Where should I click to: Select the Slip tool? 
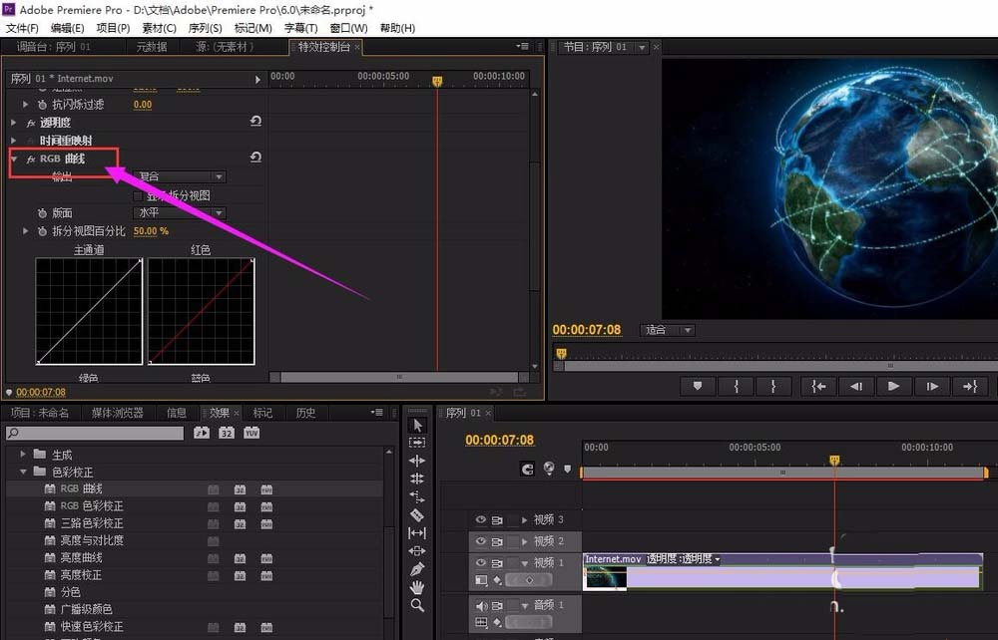417,532
